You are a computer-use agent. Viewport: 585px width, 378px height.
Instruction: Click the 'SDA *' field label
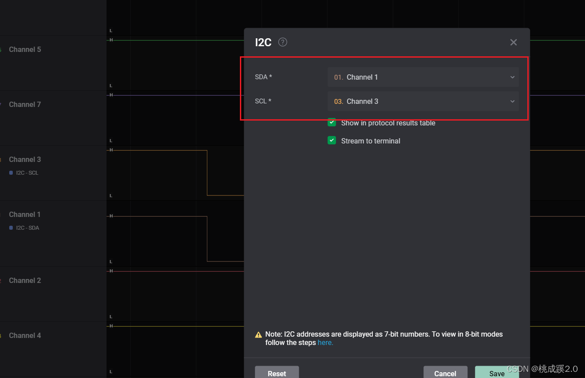(x=263, y=77)
